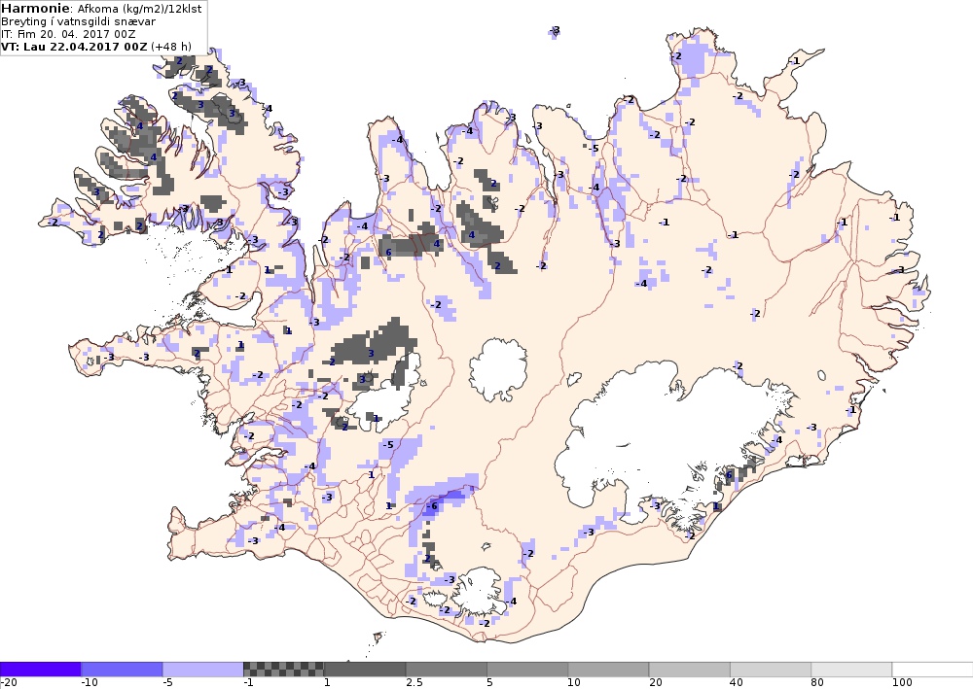Click the '2.5' legend label
Image resolution: width=973 pixels, height=689 pixels.
point(414,683)
